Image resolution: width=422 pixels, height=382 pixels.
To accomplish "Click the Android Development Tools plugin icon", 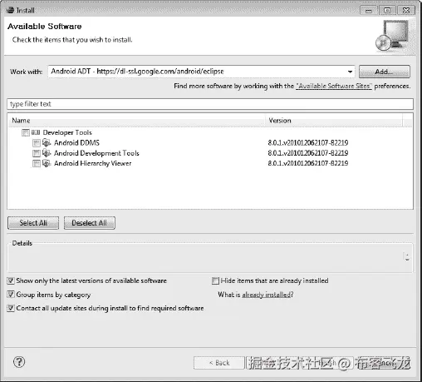I will point(47,153).
